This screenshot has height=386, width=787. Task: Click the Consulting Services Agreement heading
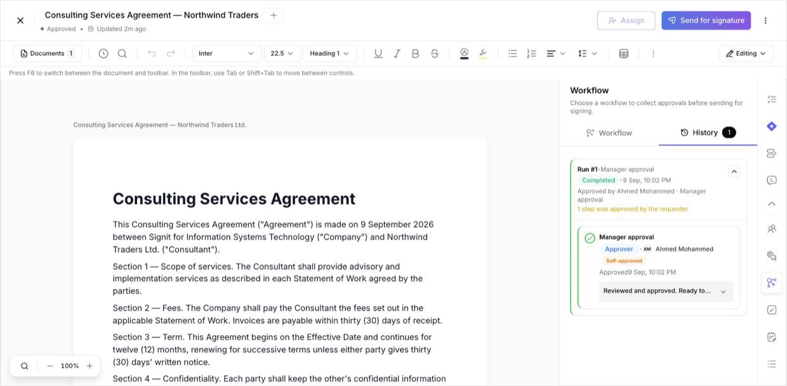(234, 198)
